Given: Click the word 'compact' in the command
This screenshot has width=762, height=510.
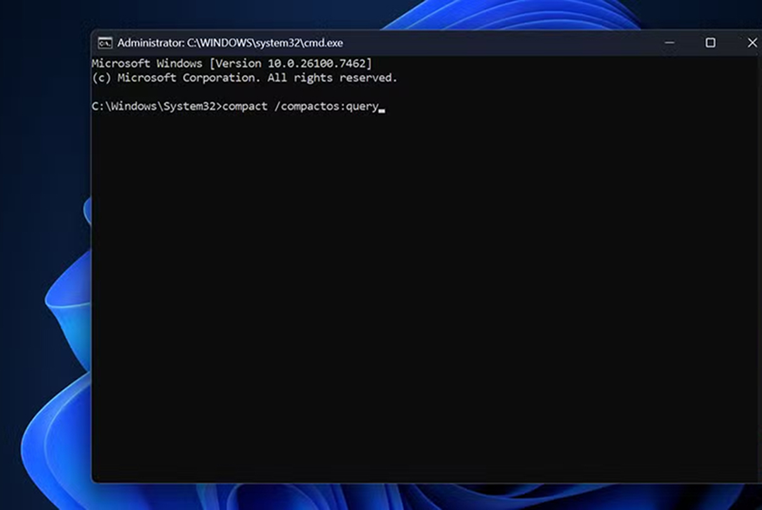Looking at the screenshot, I should [244, 107].
